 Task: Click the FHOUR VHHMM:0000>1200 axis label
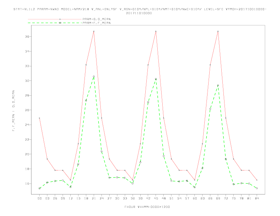[x=147, y=207]
